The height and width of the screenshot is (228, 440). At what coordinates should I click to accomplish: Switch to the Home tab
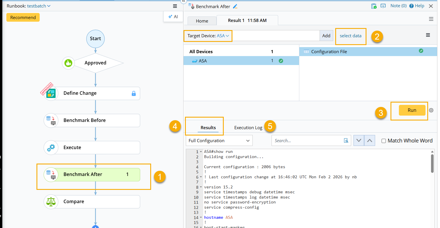coord(202,21)
